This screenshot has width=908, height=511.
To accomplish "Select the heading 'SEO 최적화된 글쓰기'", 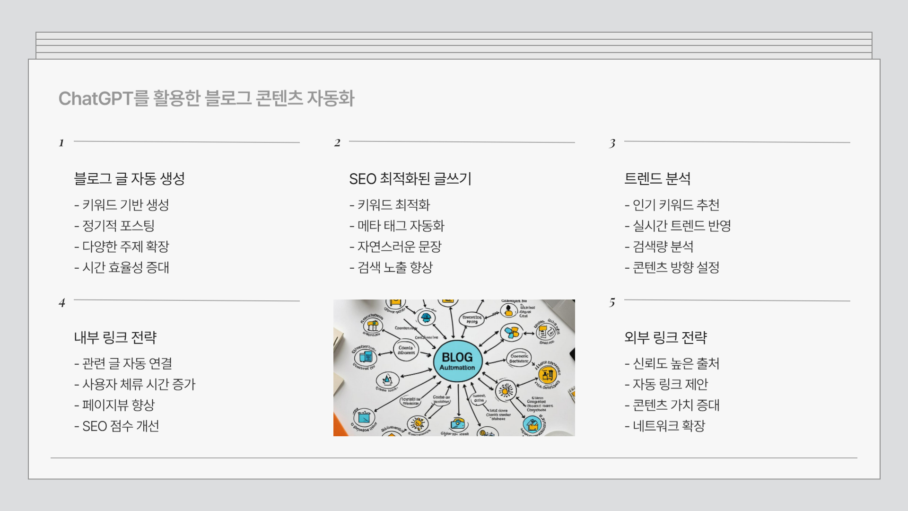I will pos(410,179).
